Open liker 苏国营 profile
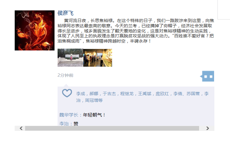Image resolution: width=230 pixels, height=141 pixels. coord(193,94)
